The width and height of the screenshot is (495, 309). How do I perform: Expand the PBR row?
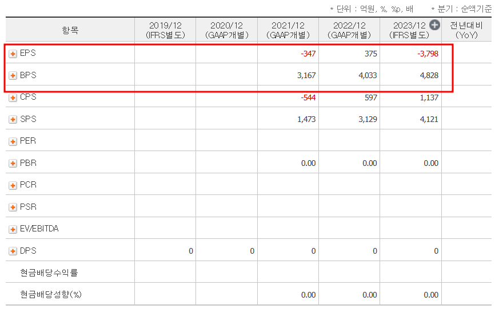click(x=13, y=164)
